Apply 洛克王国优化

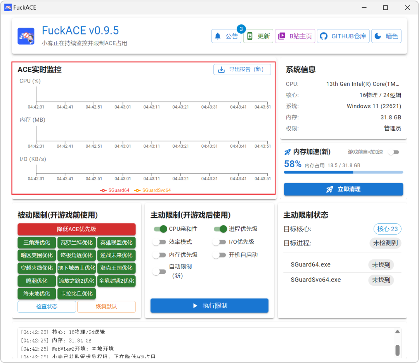coord(116,268)
